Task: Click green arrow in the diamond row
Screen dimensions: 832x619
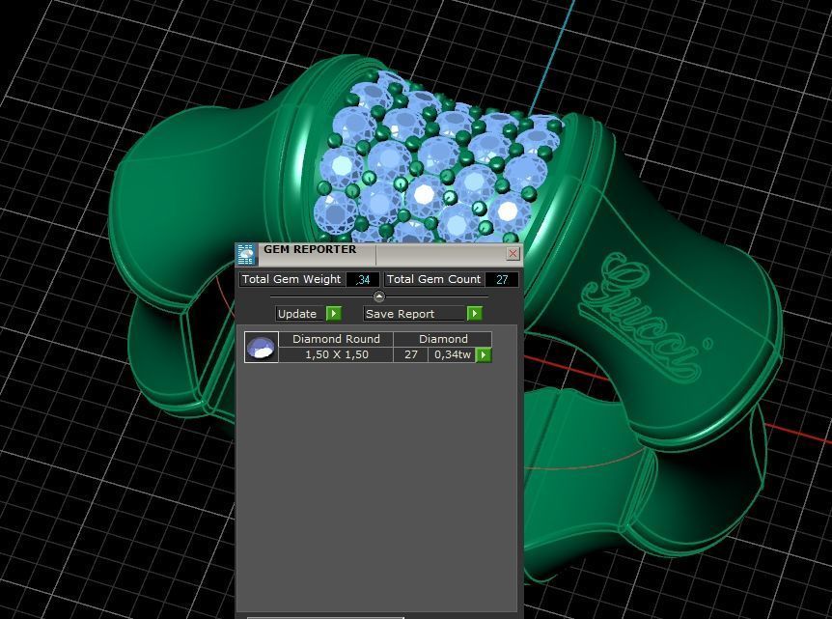Action: 484,354
